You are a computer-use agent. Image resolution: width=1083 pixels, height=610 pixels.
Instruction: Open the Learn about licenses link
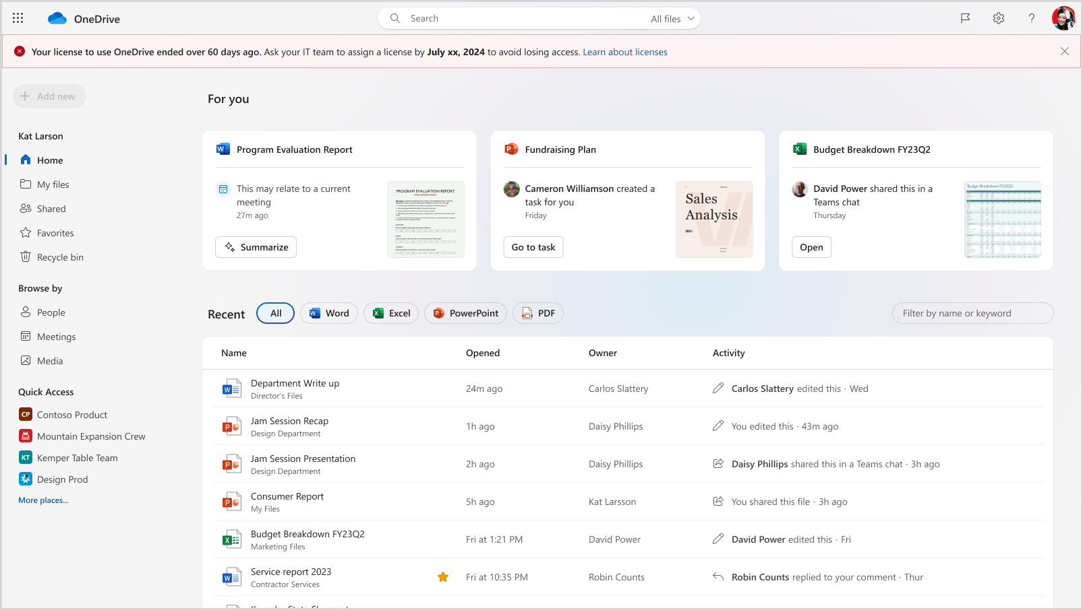pyautogui.click(x=625, y=52)
